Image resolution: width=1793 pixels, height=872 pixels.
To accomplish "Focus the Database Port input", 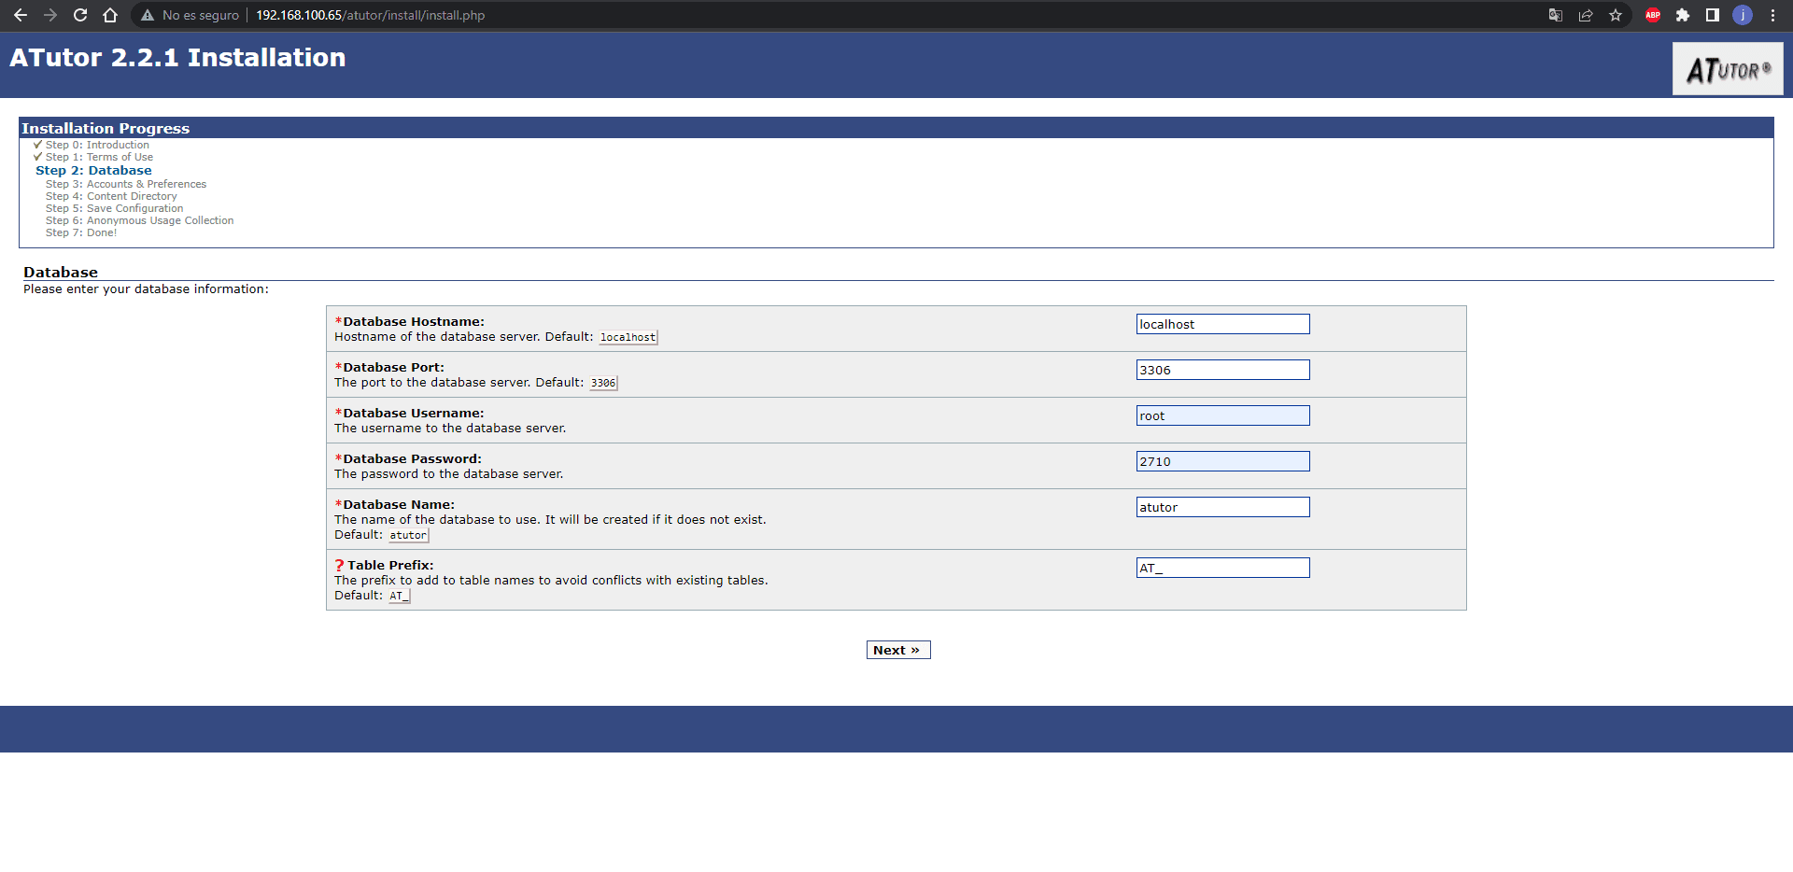I will point(1222,370).
